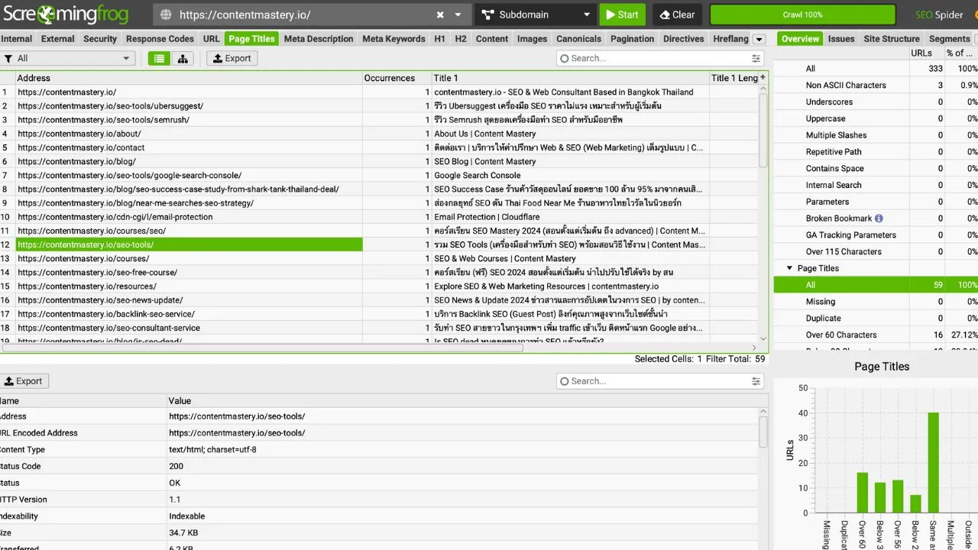Click the upper table search field
978x550 pixels.
point(653,58)
